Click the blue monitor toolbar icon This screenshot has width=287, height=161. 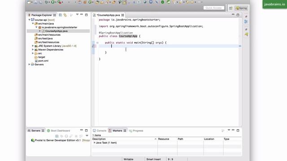pos(151,2)
